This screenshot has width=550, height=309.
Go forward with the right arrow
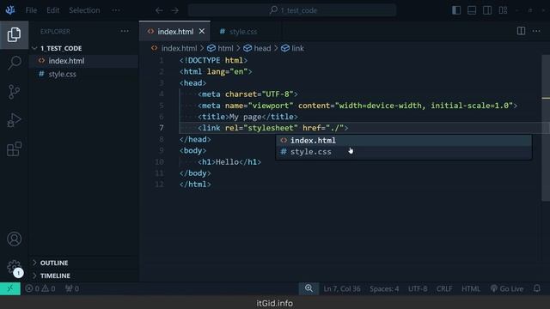coord(174,10)
